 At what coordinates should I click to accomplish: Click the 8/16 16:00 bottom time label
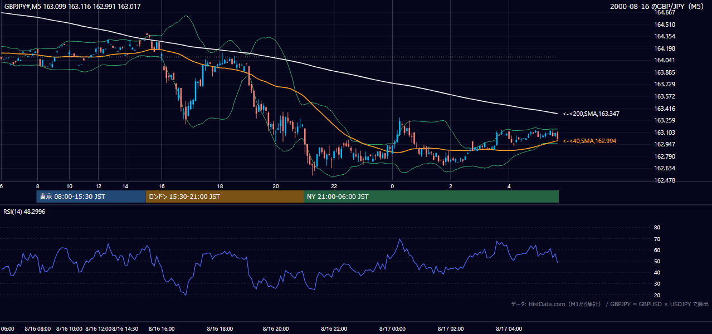pos(162,329)
